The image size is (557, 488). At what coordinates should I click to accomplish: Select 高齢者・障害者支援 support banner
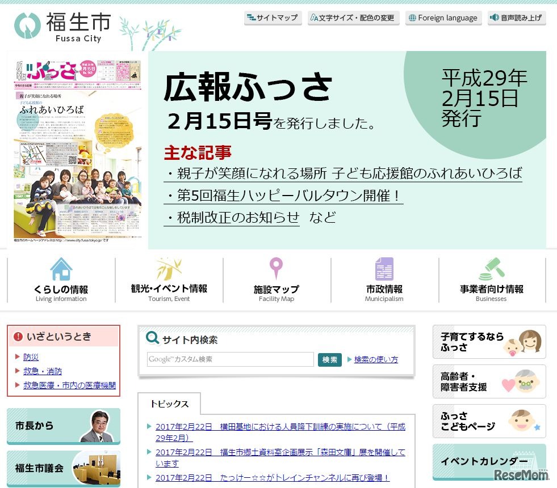point(489,381)
